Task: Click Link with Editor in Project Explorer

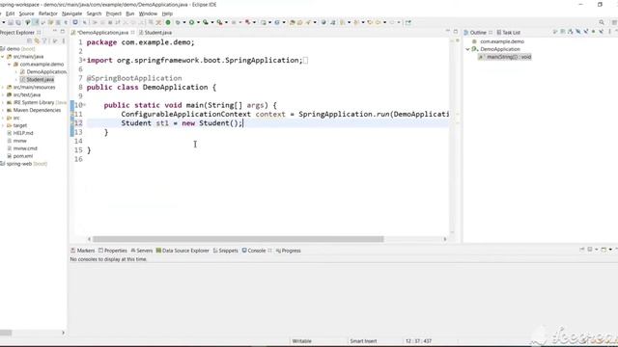Action: tap(37, 40)
